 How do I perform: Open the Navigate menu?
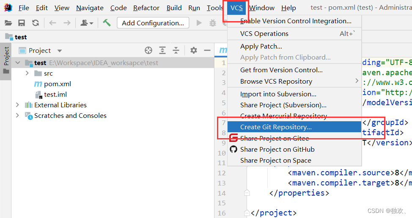point(90,8)
